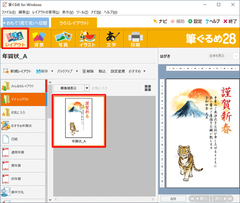Click the 設定変更 button
Viewport: 240px width, 203px height.
[118, 71]
